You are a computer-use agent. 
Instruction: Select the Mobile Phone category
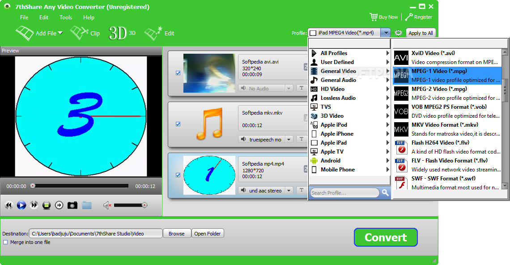coord(350,169)
